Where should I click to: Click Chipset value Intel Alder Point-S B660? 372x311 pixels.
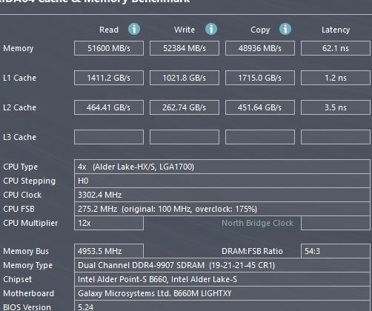(x=222, y=279)
